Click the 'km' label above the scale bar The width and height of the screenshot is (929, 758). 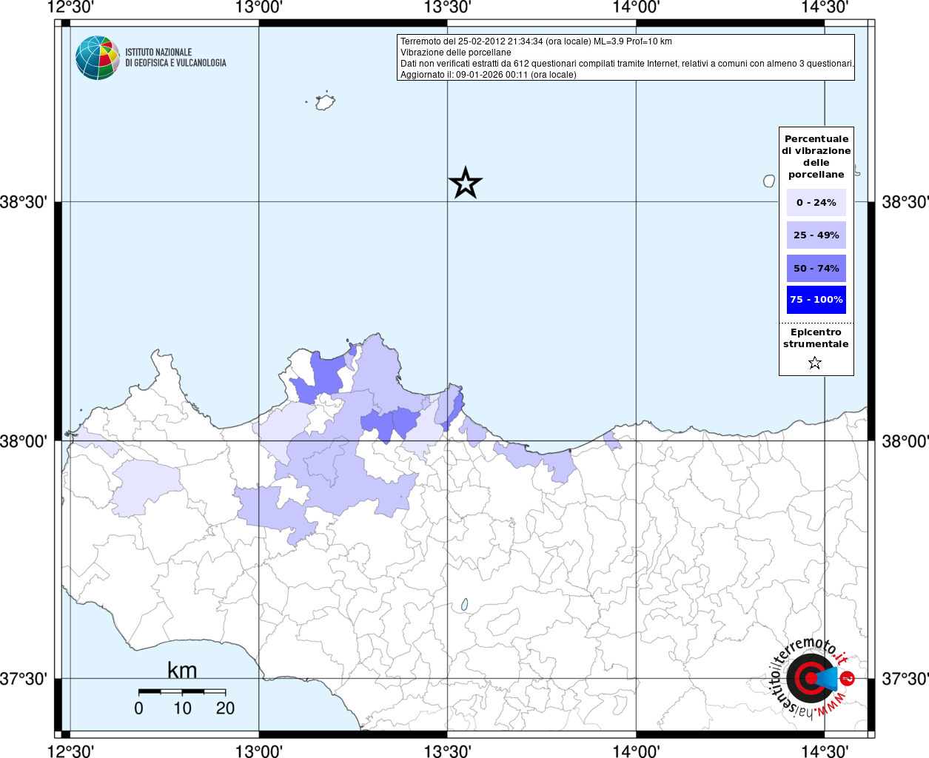pyautogui.click(x=182, y=671)
